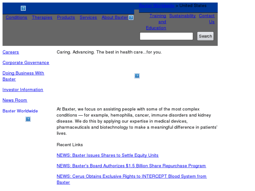The image size is (255, 191).
Task: Open the Conditions menu link
Action: tap(16, 18)
